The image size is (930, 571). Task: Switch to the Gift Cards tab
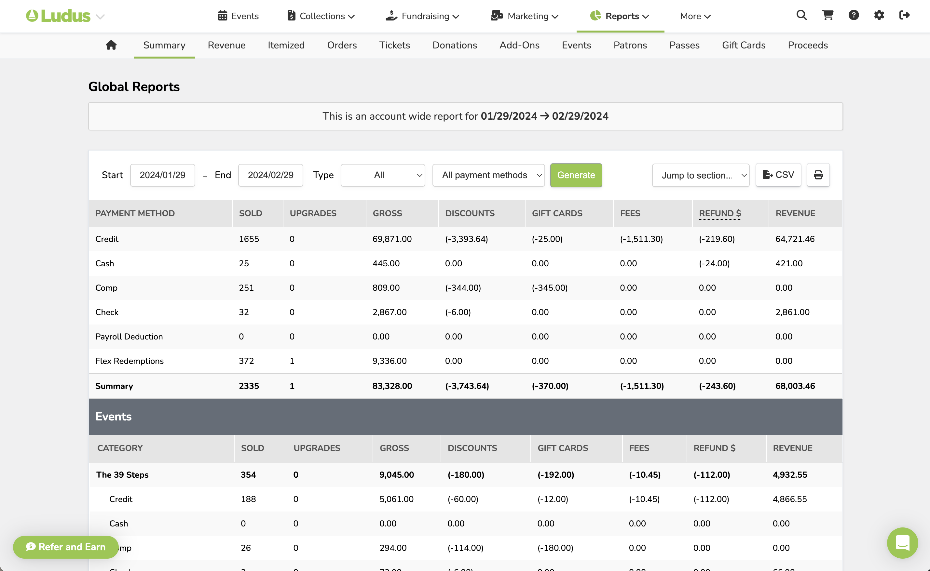(x=743, y=45)
